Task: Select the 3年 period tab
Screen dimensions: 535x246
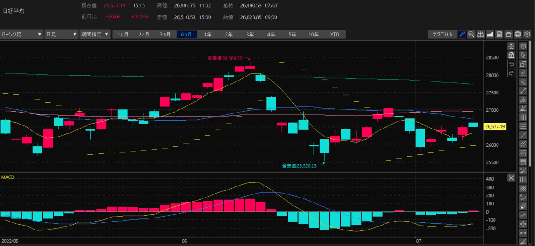Action: click(x=250, y=34)
